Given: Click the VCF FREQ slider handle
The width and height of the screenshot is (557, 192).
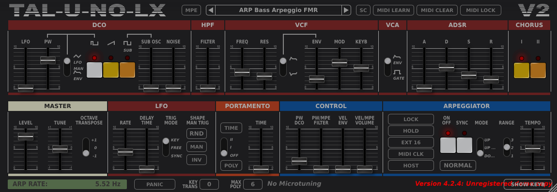Looking at the screenshot, I should pos(242,72).
